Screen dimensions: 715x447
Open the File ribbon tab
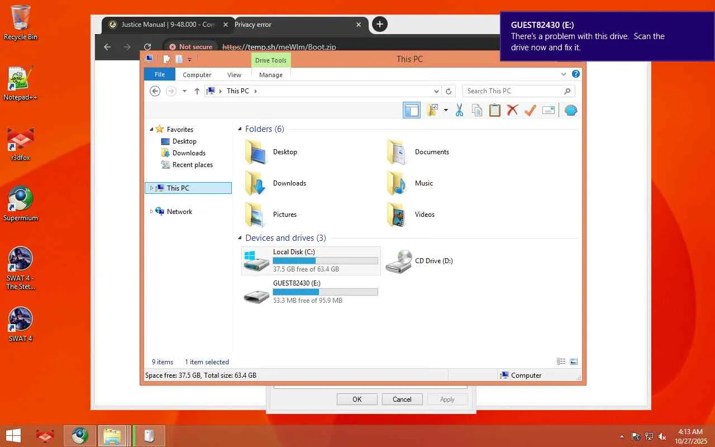(x=160, y=74)
